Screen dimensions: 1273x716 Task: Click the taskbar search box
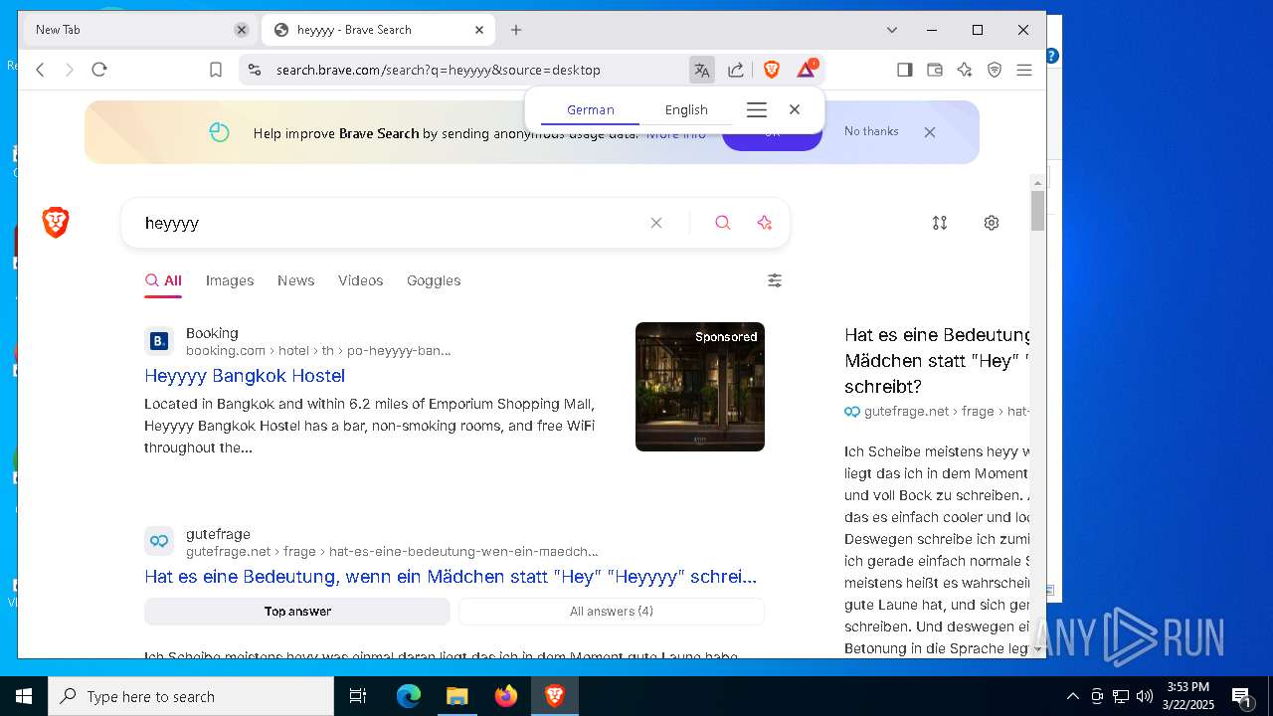[x=191, y=696]
